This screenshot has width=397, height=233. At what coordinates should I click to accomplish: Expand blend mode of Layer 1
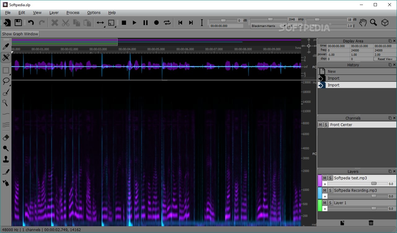click(x=325, y=209)
